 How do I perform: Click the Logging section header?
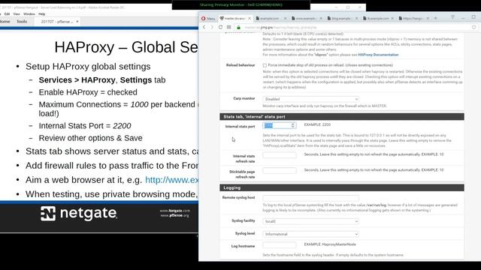click(342, 187)
